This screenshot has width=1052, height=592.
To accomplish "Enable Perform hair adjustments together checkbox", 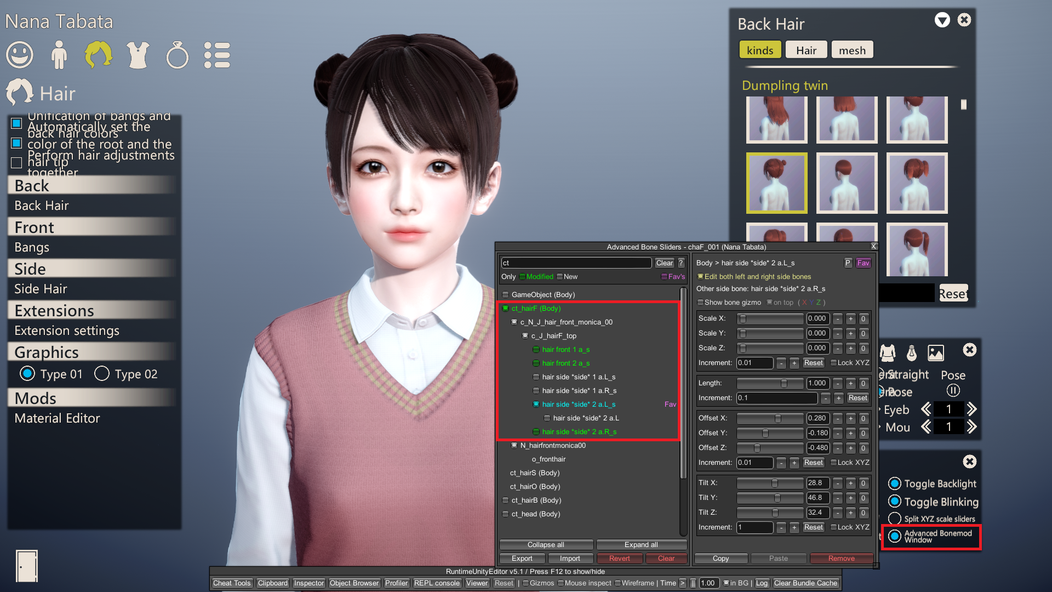I will [x=16, y=163].
